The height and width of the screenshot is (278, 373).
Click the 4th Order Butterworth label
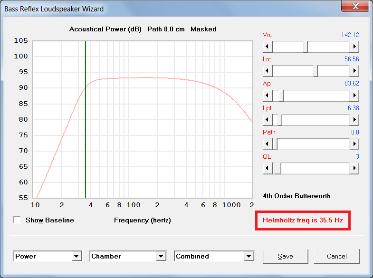coord(296,196)
